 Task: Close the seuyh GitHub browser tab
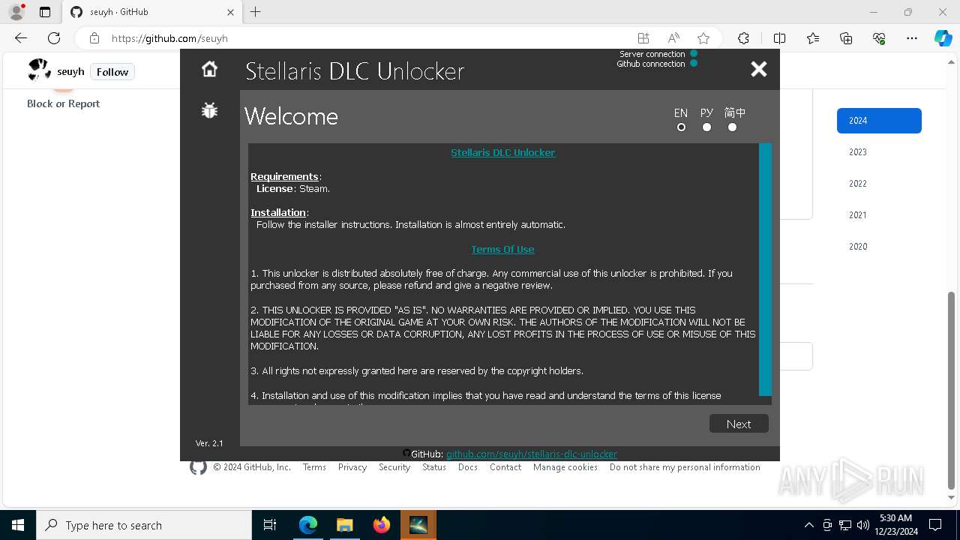click(230, 12)
